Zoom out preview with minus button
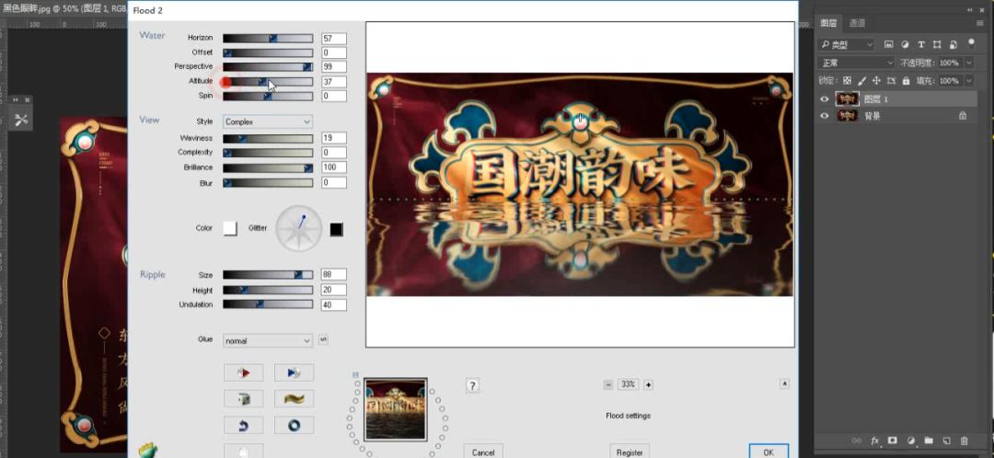Viewport: 994px width, 458px height. coord(608,384)
